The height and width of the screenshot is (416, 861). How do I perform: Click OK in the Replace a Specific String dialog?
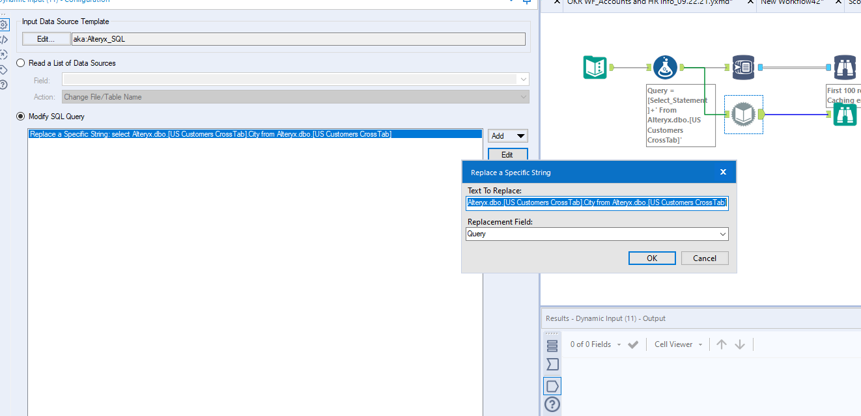coord(652,258)
